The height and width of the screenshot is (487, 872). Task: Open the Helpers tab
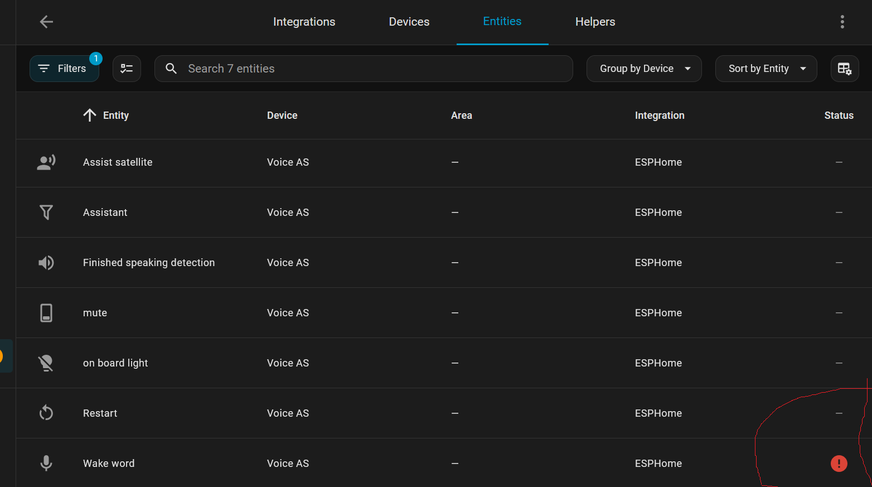coord(595,22)
